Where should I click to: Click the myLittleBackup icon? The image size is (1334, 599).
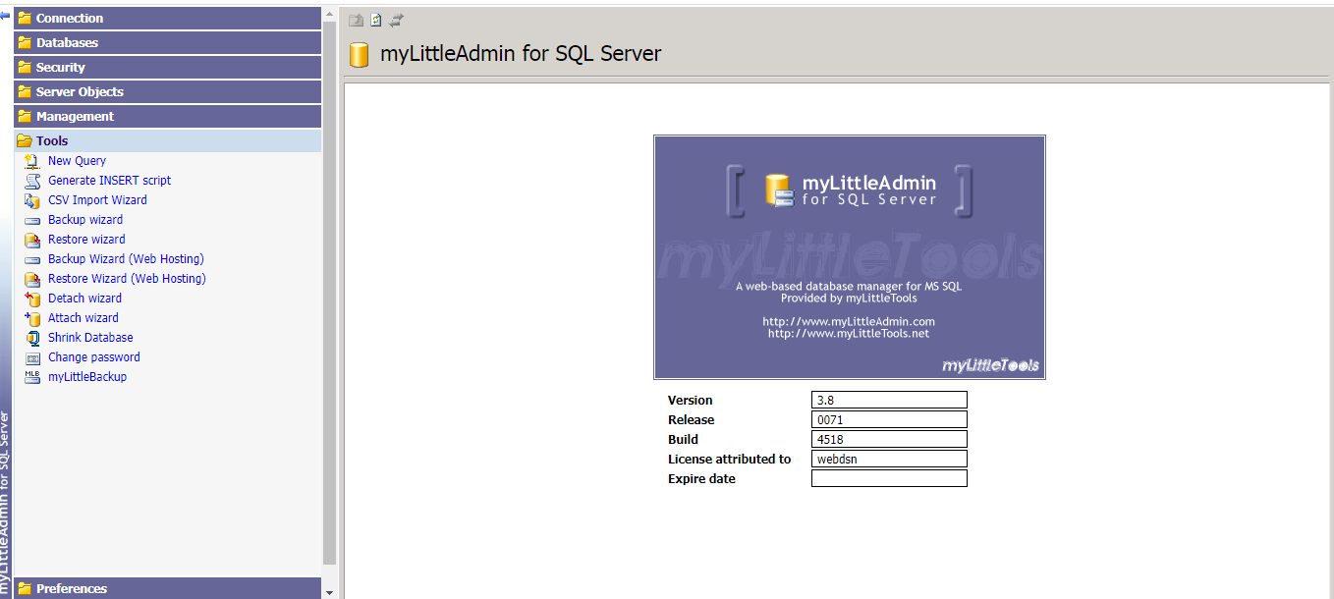(31, 377)
